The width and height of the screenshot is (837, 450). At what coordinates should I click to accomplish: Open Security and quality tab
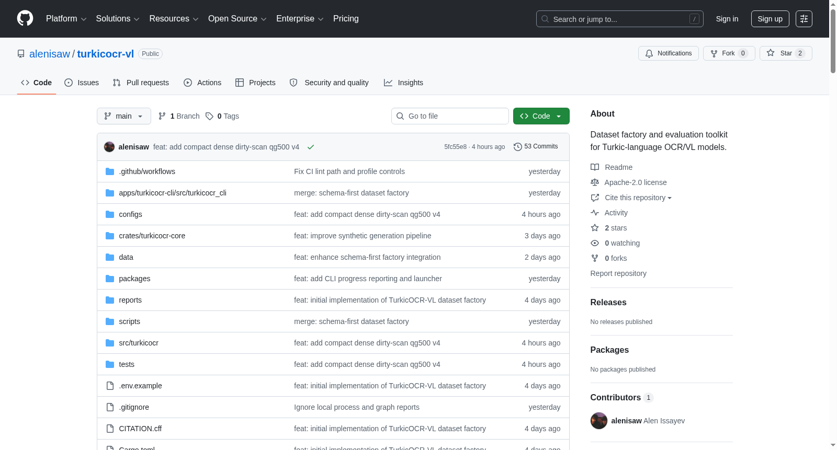coord(329,83)
